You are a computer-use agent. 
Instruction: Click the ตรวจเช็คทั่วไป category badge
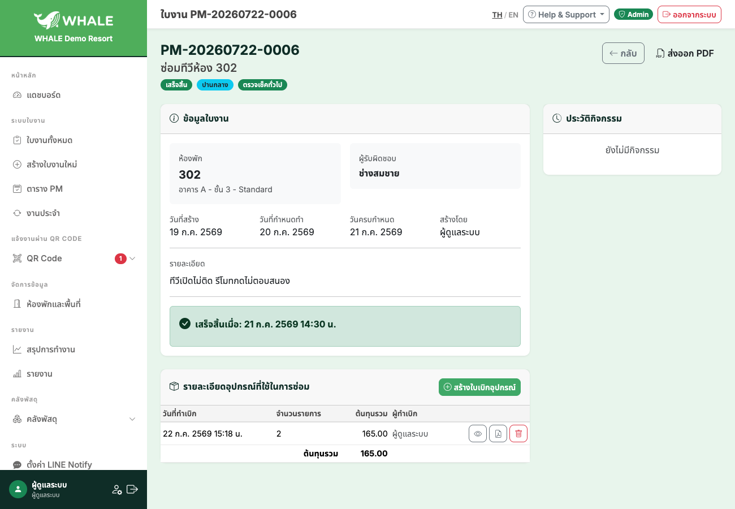262,85
